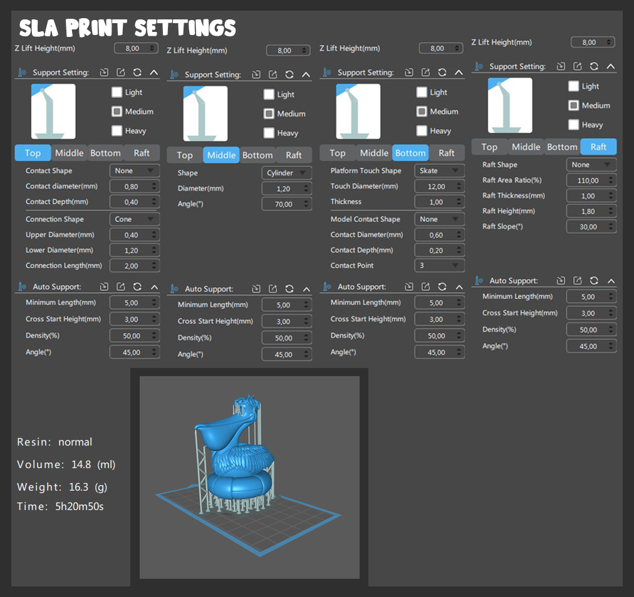Select Raft tab in third panel
The image size is (634, 597).
[447, 153]
